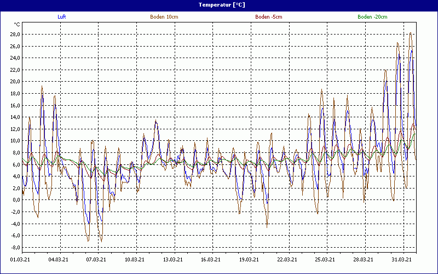Click the blue "Luft" legend label
This screenshot has height=274, width=438.
[x=62, y=17]
